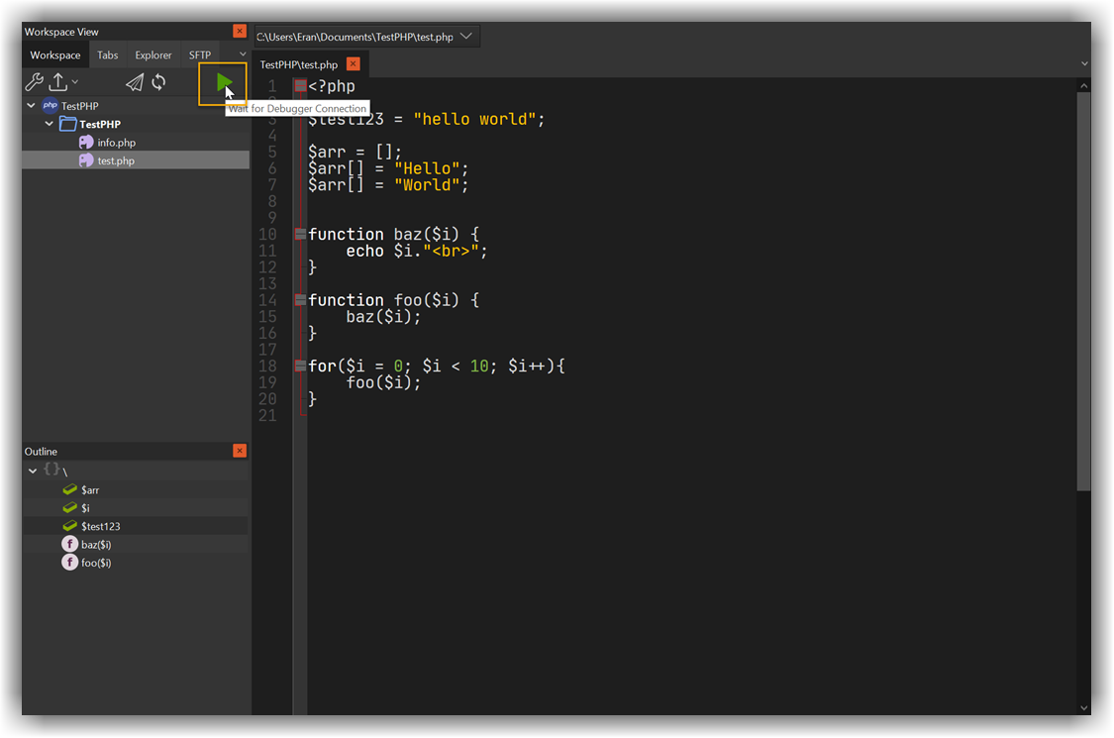
Task: Click the green Wait for Debugger Connection button
Action: [224, 83]
